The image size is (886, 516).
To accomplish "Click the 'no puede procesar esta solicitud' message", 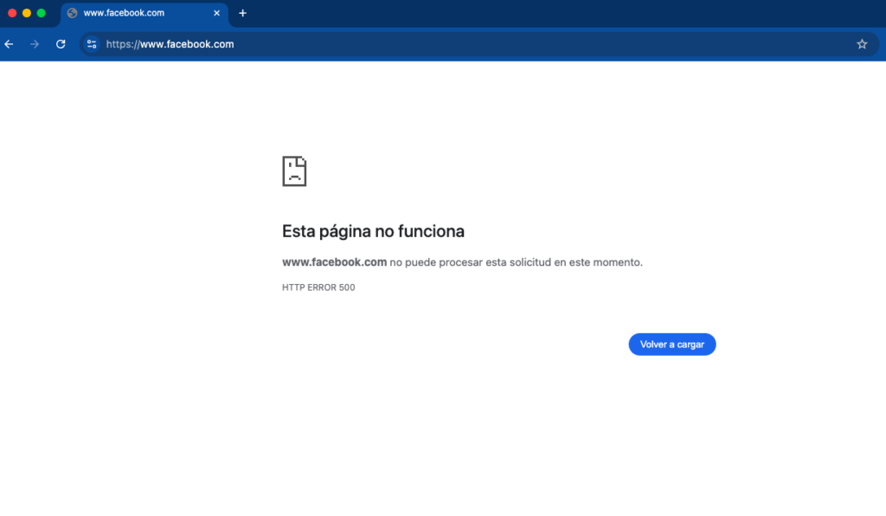I will pos(516,262).
